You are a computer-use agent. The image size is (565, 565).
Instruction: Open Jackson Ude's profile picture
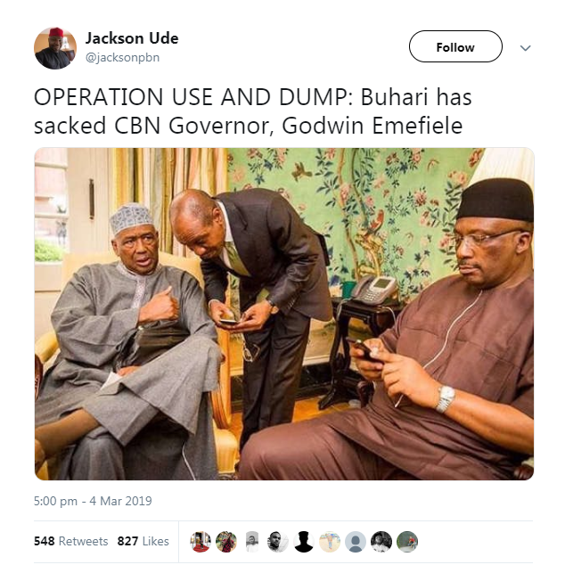(55, 48)
